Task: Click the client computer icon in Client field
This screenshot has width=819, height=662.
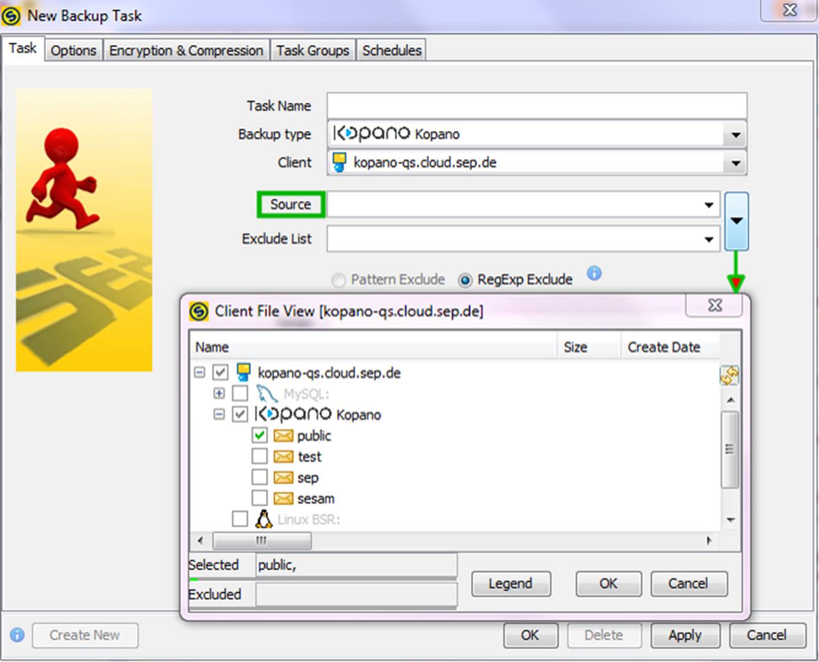Action: point(339,162)
